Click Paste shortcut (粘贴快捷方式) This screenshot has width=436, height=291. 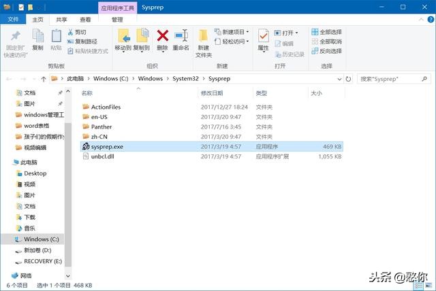click(88, 51)
